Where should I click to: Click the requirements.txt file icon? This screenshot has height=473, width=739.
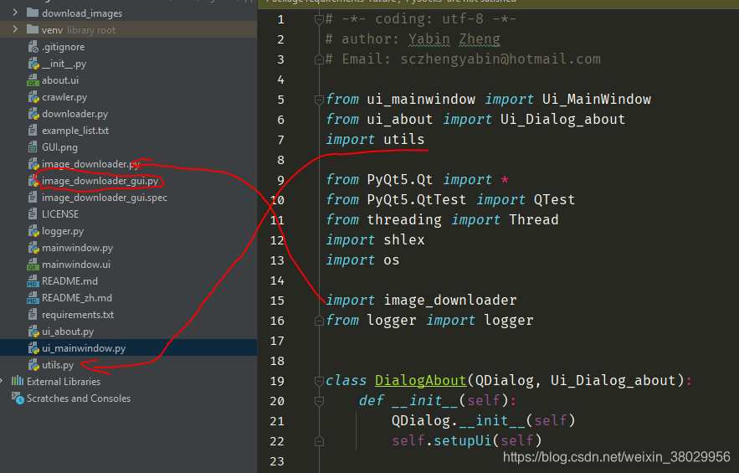tap(33, 315)
